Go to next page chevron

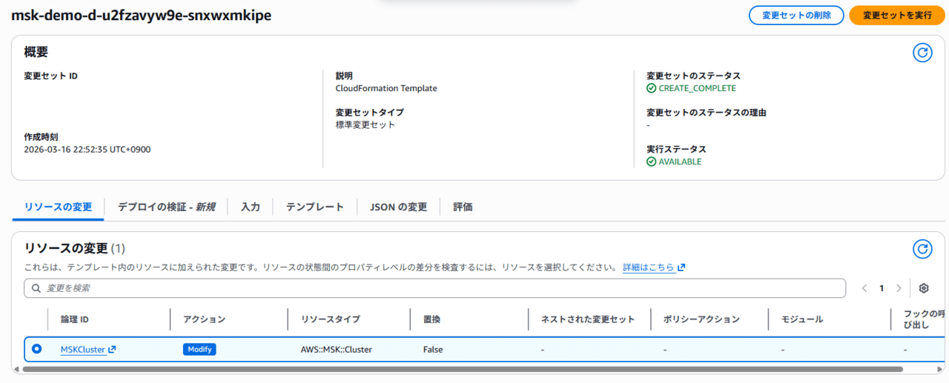click(899, 288)
